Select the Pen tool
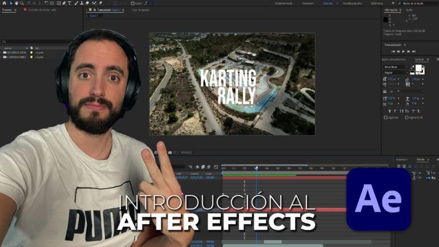The width and height of the screenshot is (439, 247). (x=64, y=3)
